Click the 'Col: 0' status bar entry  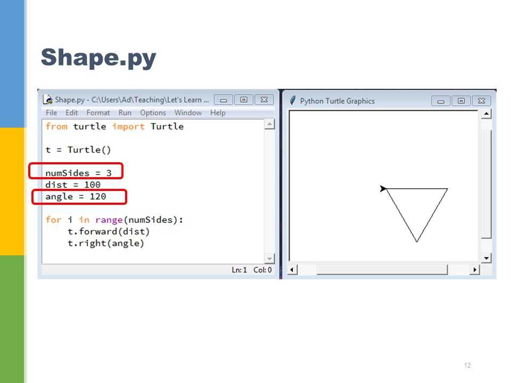point(262,270)
